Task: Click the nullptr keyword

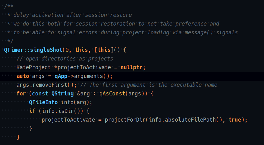Action: 133,67
